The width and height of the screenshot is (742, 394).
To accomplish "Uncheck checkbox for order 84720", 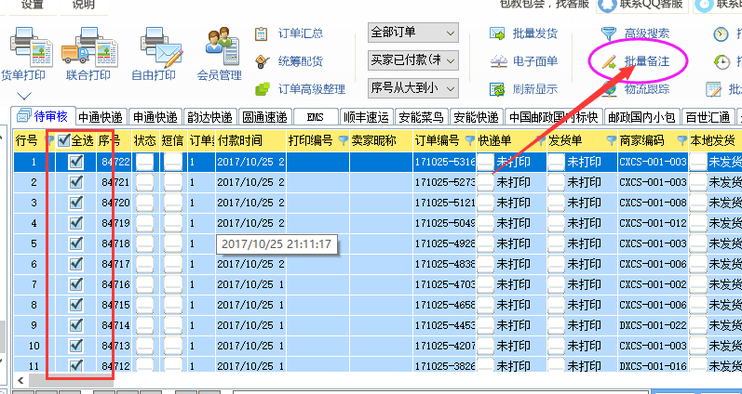I will pos(75,203).
